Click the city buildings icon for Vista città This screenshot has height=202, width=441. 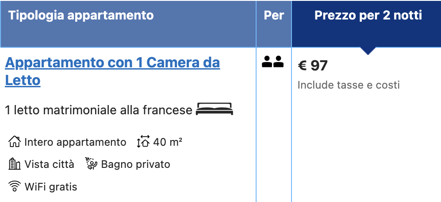(x=14, y=164)
